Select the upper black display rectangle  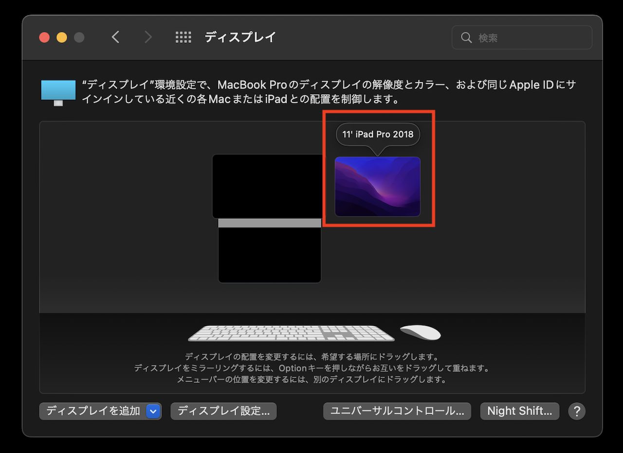(x=267, y=186)
